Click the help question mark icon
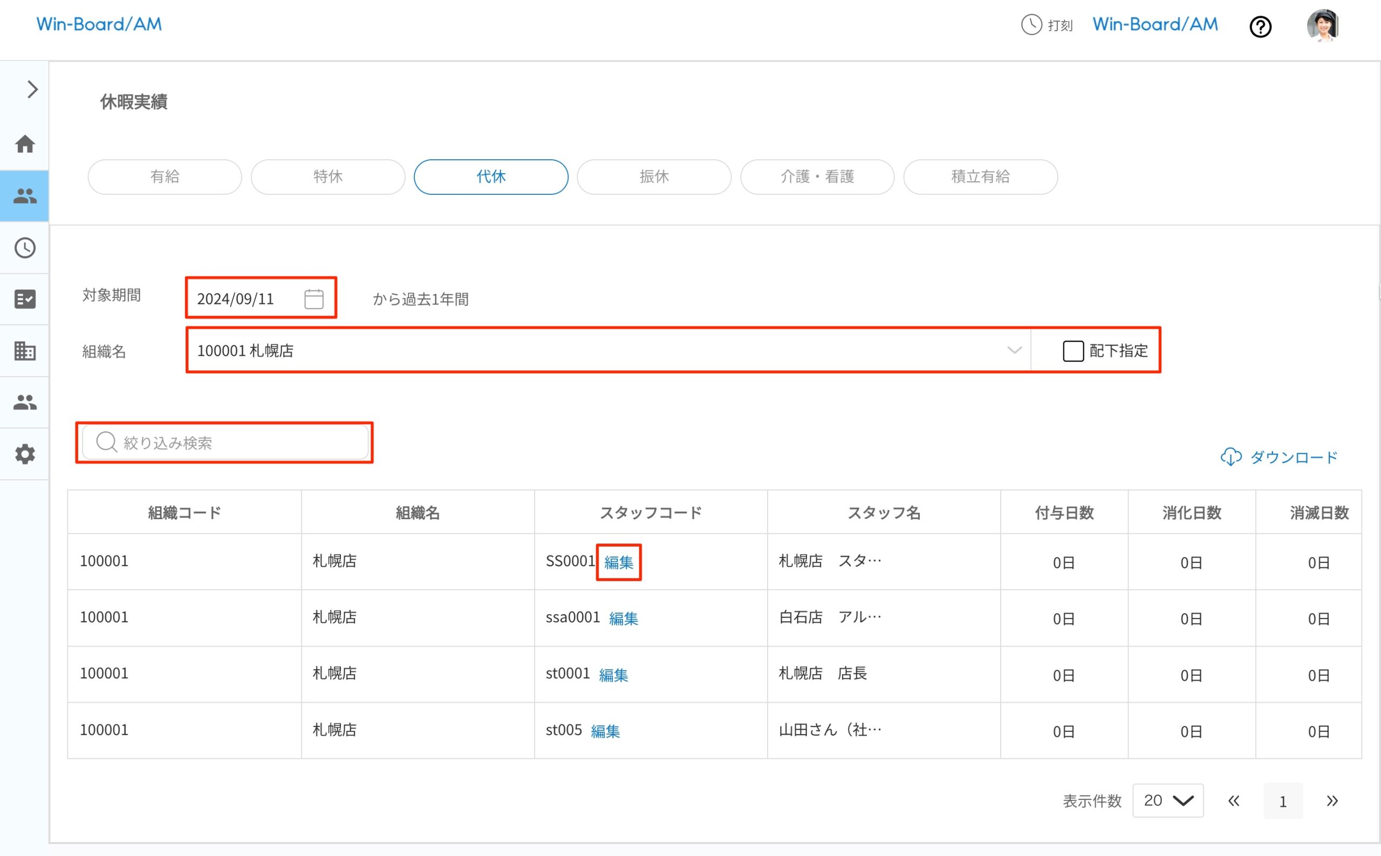This screenshot has height=856, width=1381. coord(1260,26)
